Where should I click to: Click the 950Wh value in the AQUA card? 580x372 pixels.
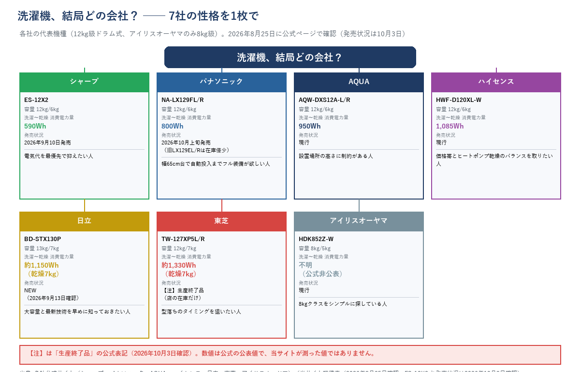310,126
